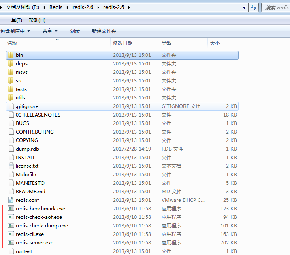Open the 帮助(H) menu
This screenshot has height=255, width=290.
(x=37, y=20)
